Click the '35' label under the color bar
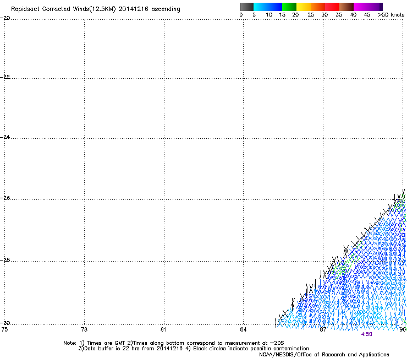Image resolution: width=407 pixels, height=358 pixels. click(x=339, y=15)
